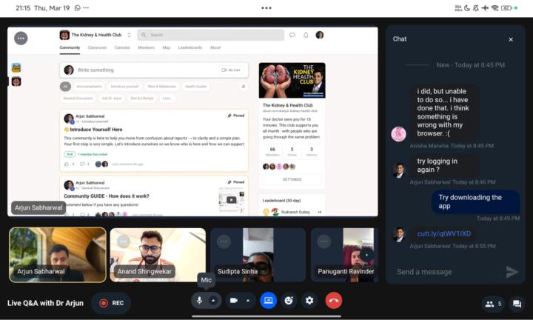Toggle screen share button
This screenshot has height=320, width=533.
click(268, 301)
